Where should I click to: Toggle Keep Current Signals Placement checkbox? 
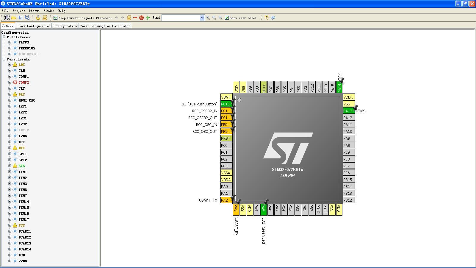(55, 18)
